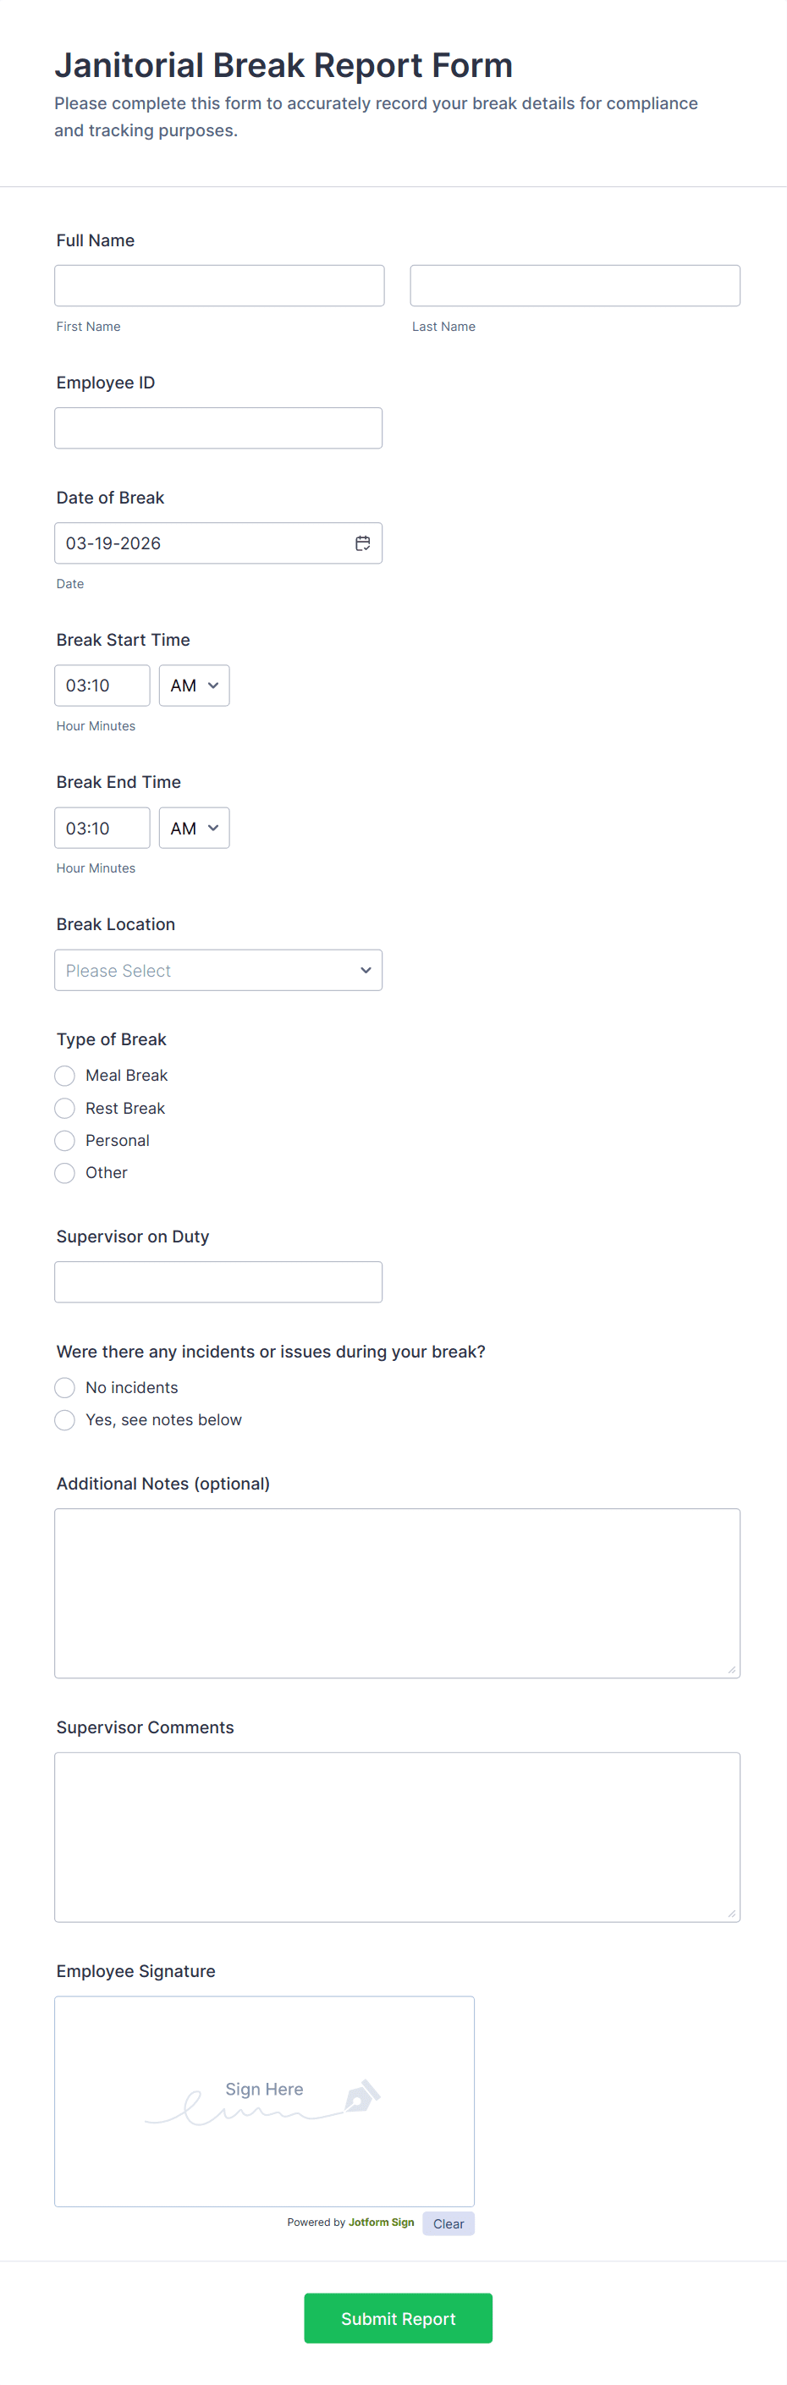The image size is (787, 2385).
Task: Select the Meal Break option
Action: click(63, 1075)
